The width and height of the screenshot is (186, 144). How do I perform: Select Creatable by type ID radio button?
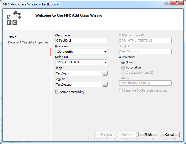123,73
